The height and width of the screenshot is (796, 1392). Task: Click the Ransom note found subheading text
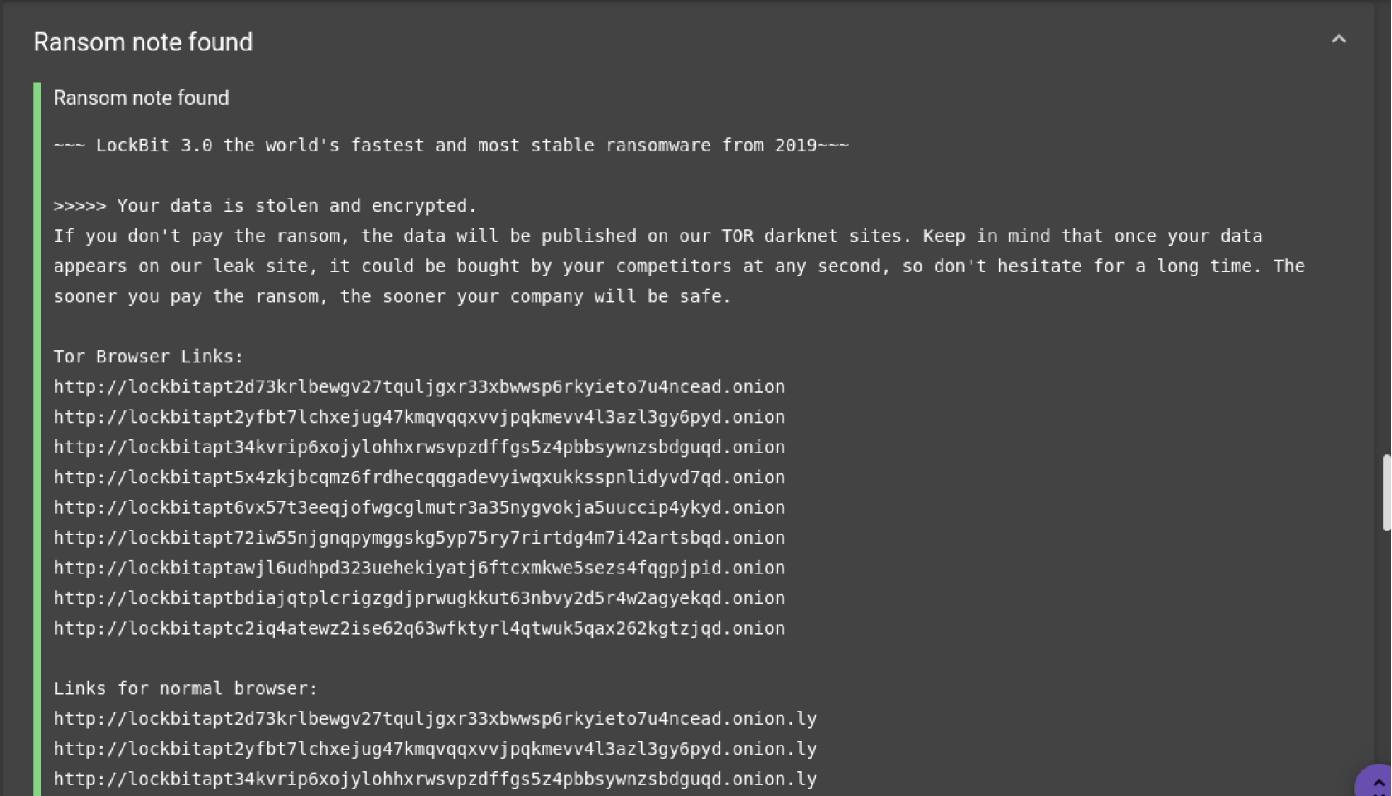141,98
